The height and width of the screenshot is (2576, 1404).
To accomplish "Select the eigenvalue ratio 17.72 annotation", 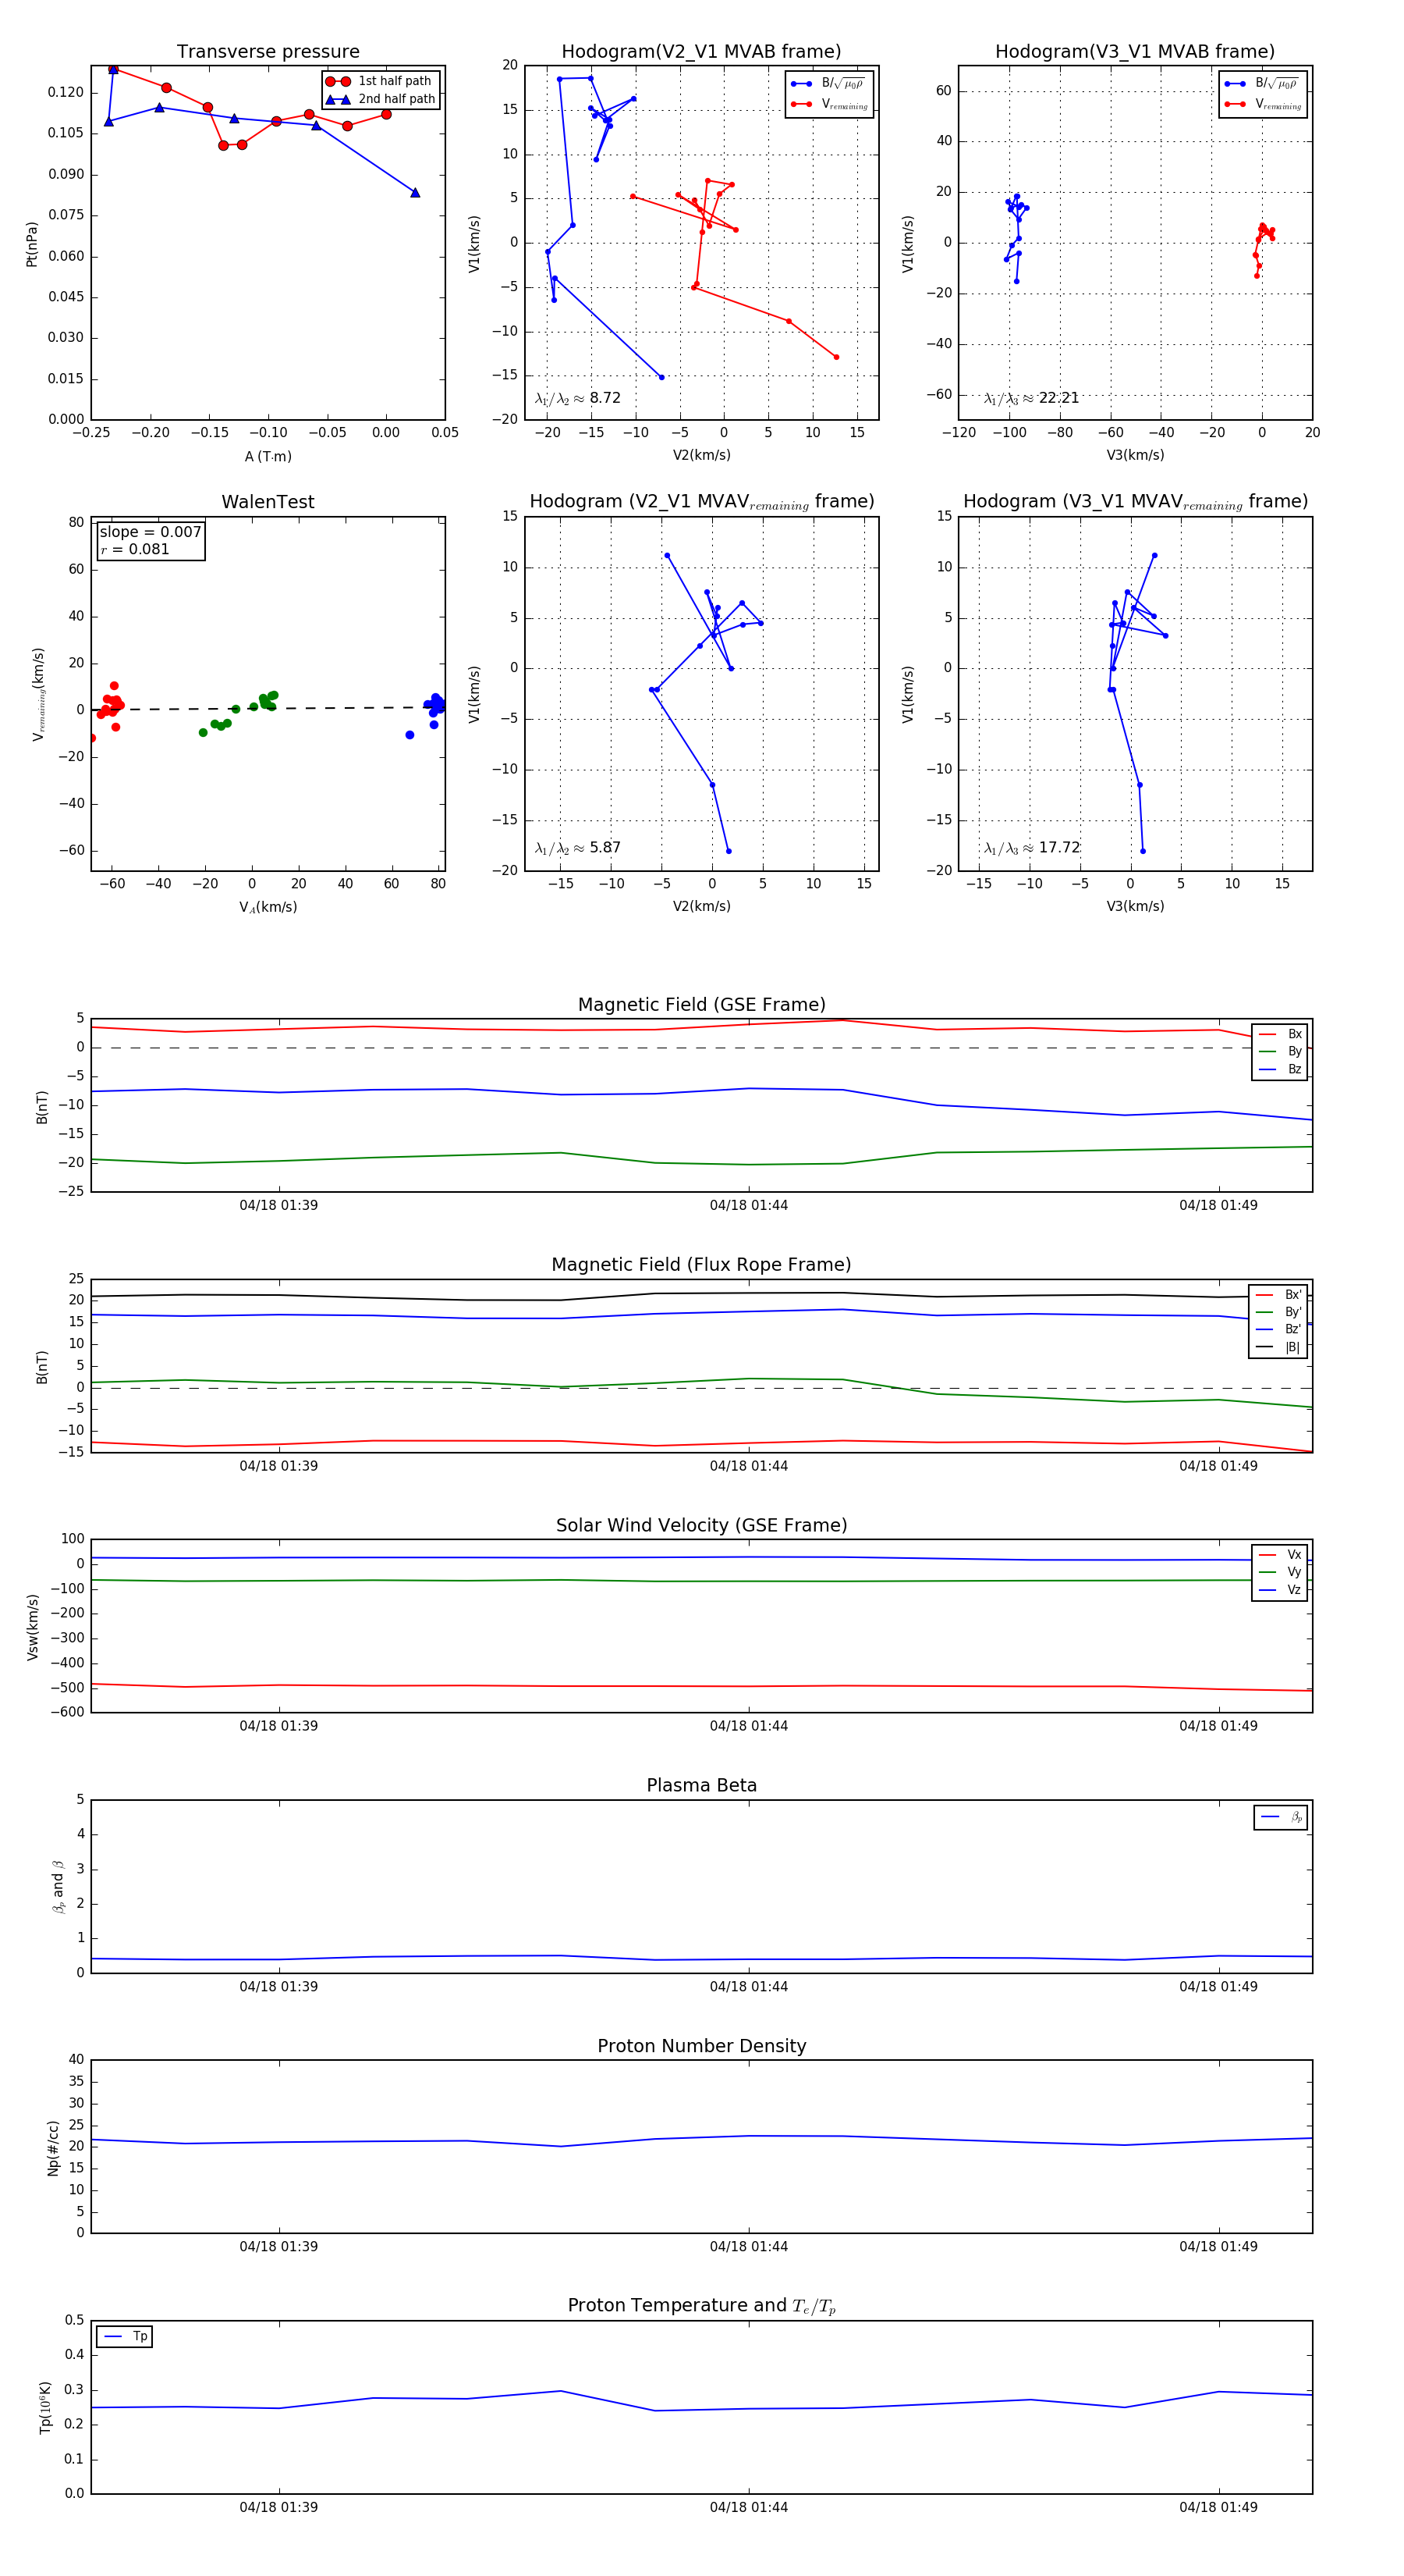I will [x=1031, y=848].
